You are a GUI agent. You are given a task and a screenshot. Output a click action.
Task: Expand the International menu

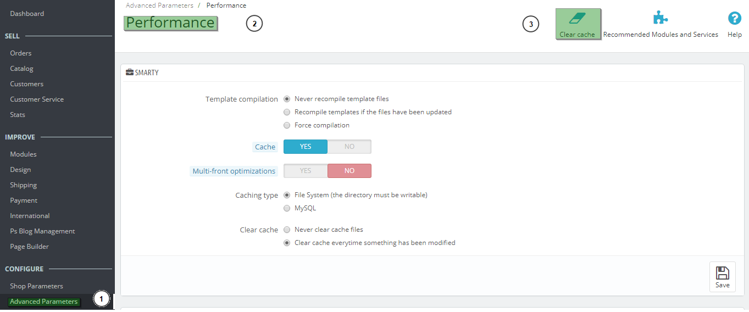tap(30, 216)
